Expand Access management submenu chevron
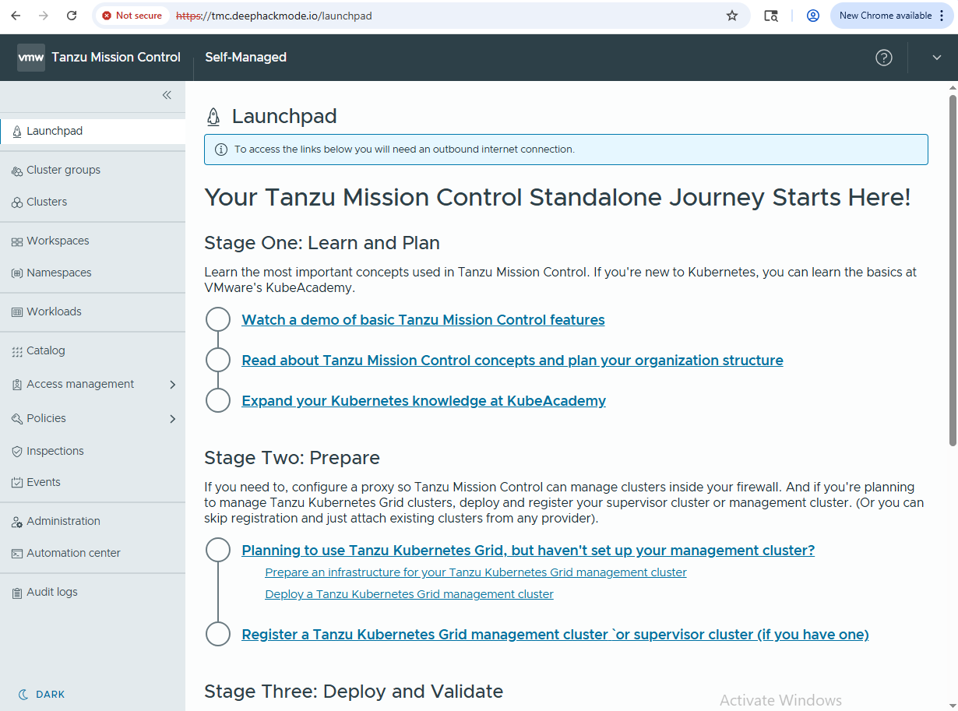Image resolution: width=958 pixels, height=711 pixels. point(173,385)
